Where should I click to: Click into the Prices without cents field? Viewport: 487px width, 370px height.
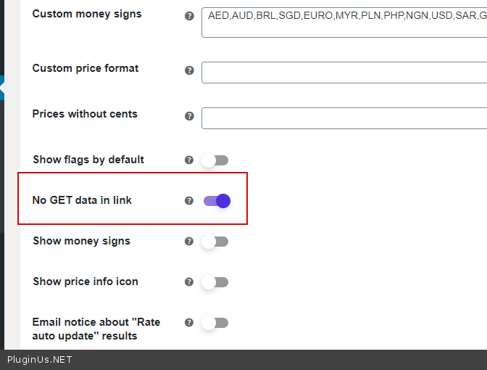344,118
